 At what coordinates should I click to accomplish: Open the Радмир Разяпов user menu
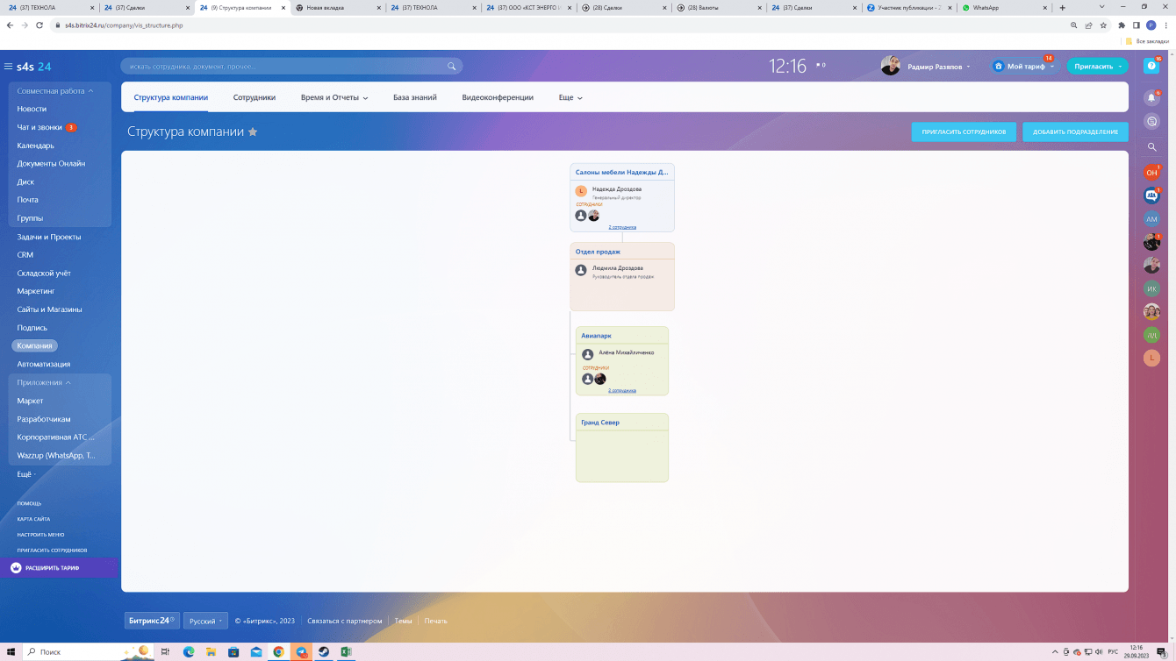point(939,67)
